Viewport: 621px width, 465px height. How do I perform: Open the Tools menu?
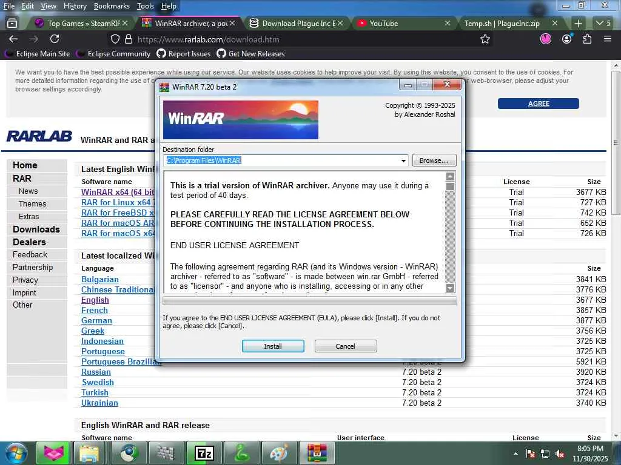(x=146, y=6)
